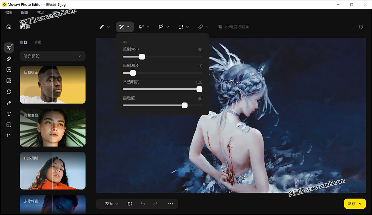Image resolution: width=372 pixels, height=215 pixels.
Task: Expand the polygonal lasso options arrow
Action: (168, 27)
